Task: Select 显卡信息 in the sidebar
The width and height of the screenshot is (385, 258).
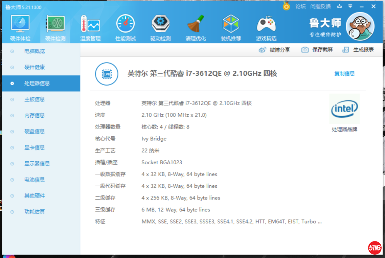Action: (41, 147)
